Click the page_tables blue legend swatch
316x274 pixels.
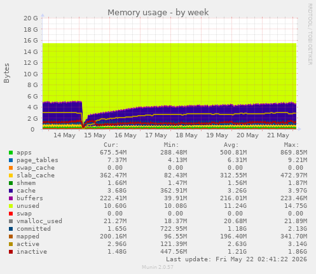click(x=11, y=160)
